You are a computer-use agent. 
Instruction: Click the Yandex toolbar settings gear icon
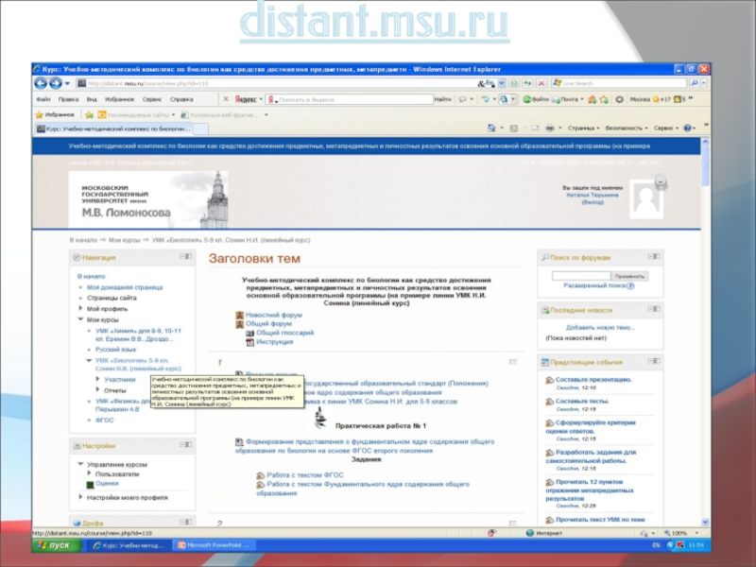click(620, 99)
